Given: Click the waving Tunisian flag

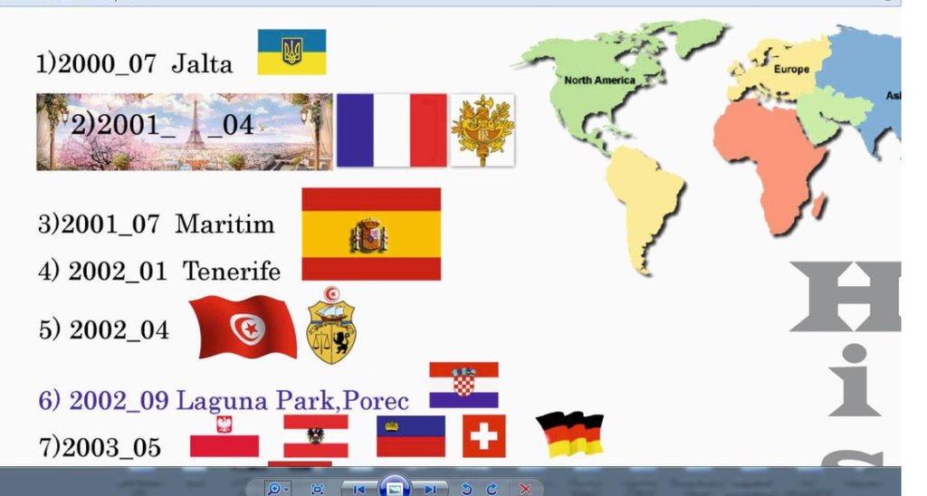Looking at the screenshot, I should pos(244,327).
